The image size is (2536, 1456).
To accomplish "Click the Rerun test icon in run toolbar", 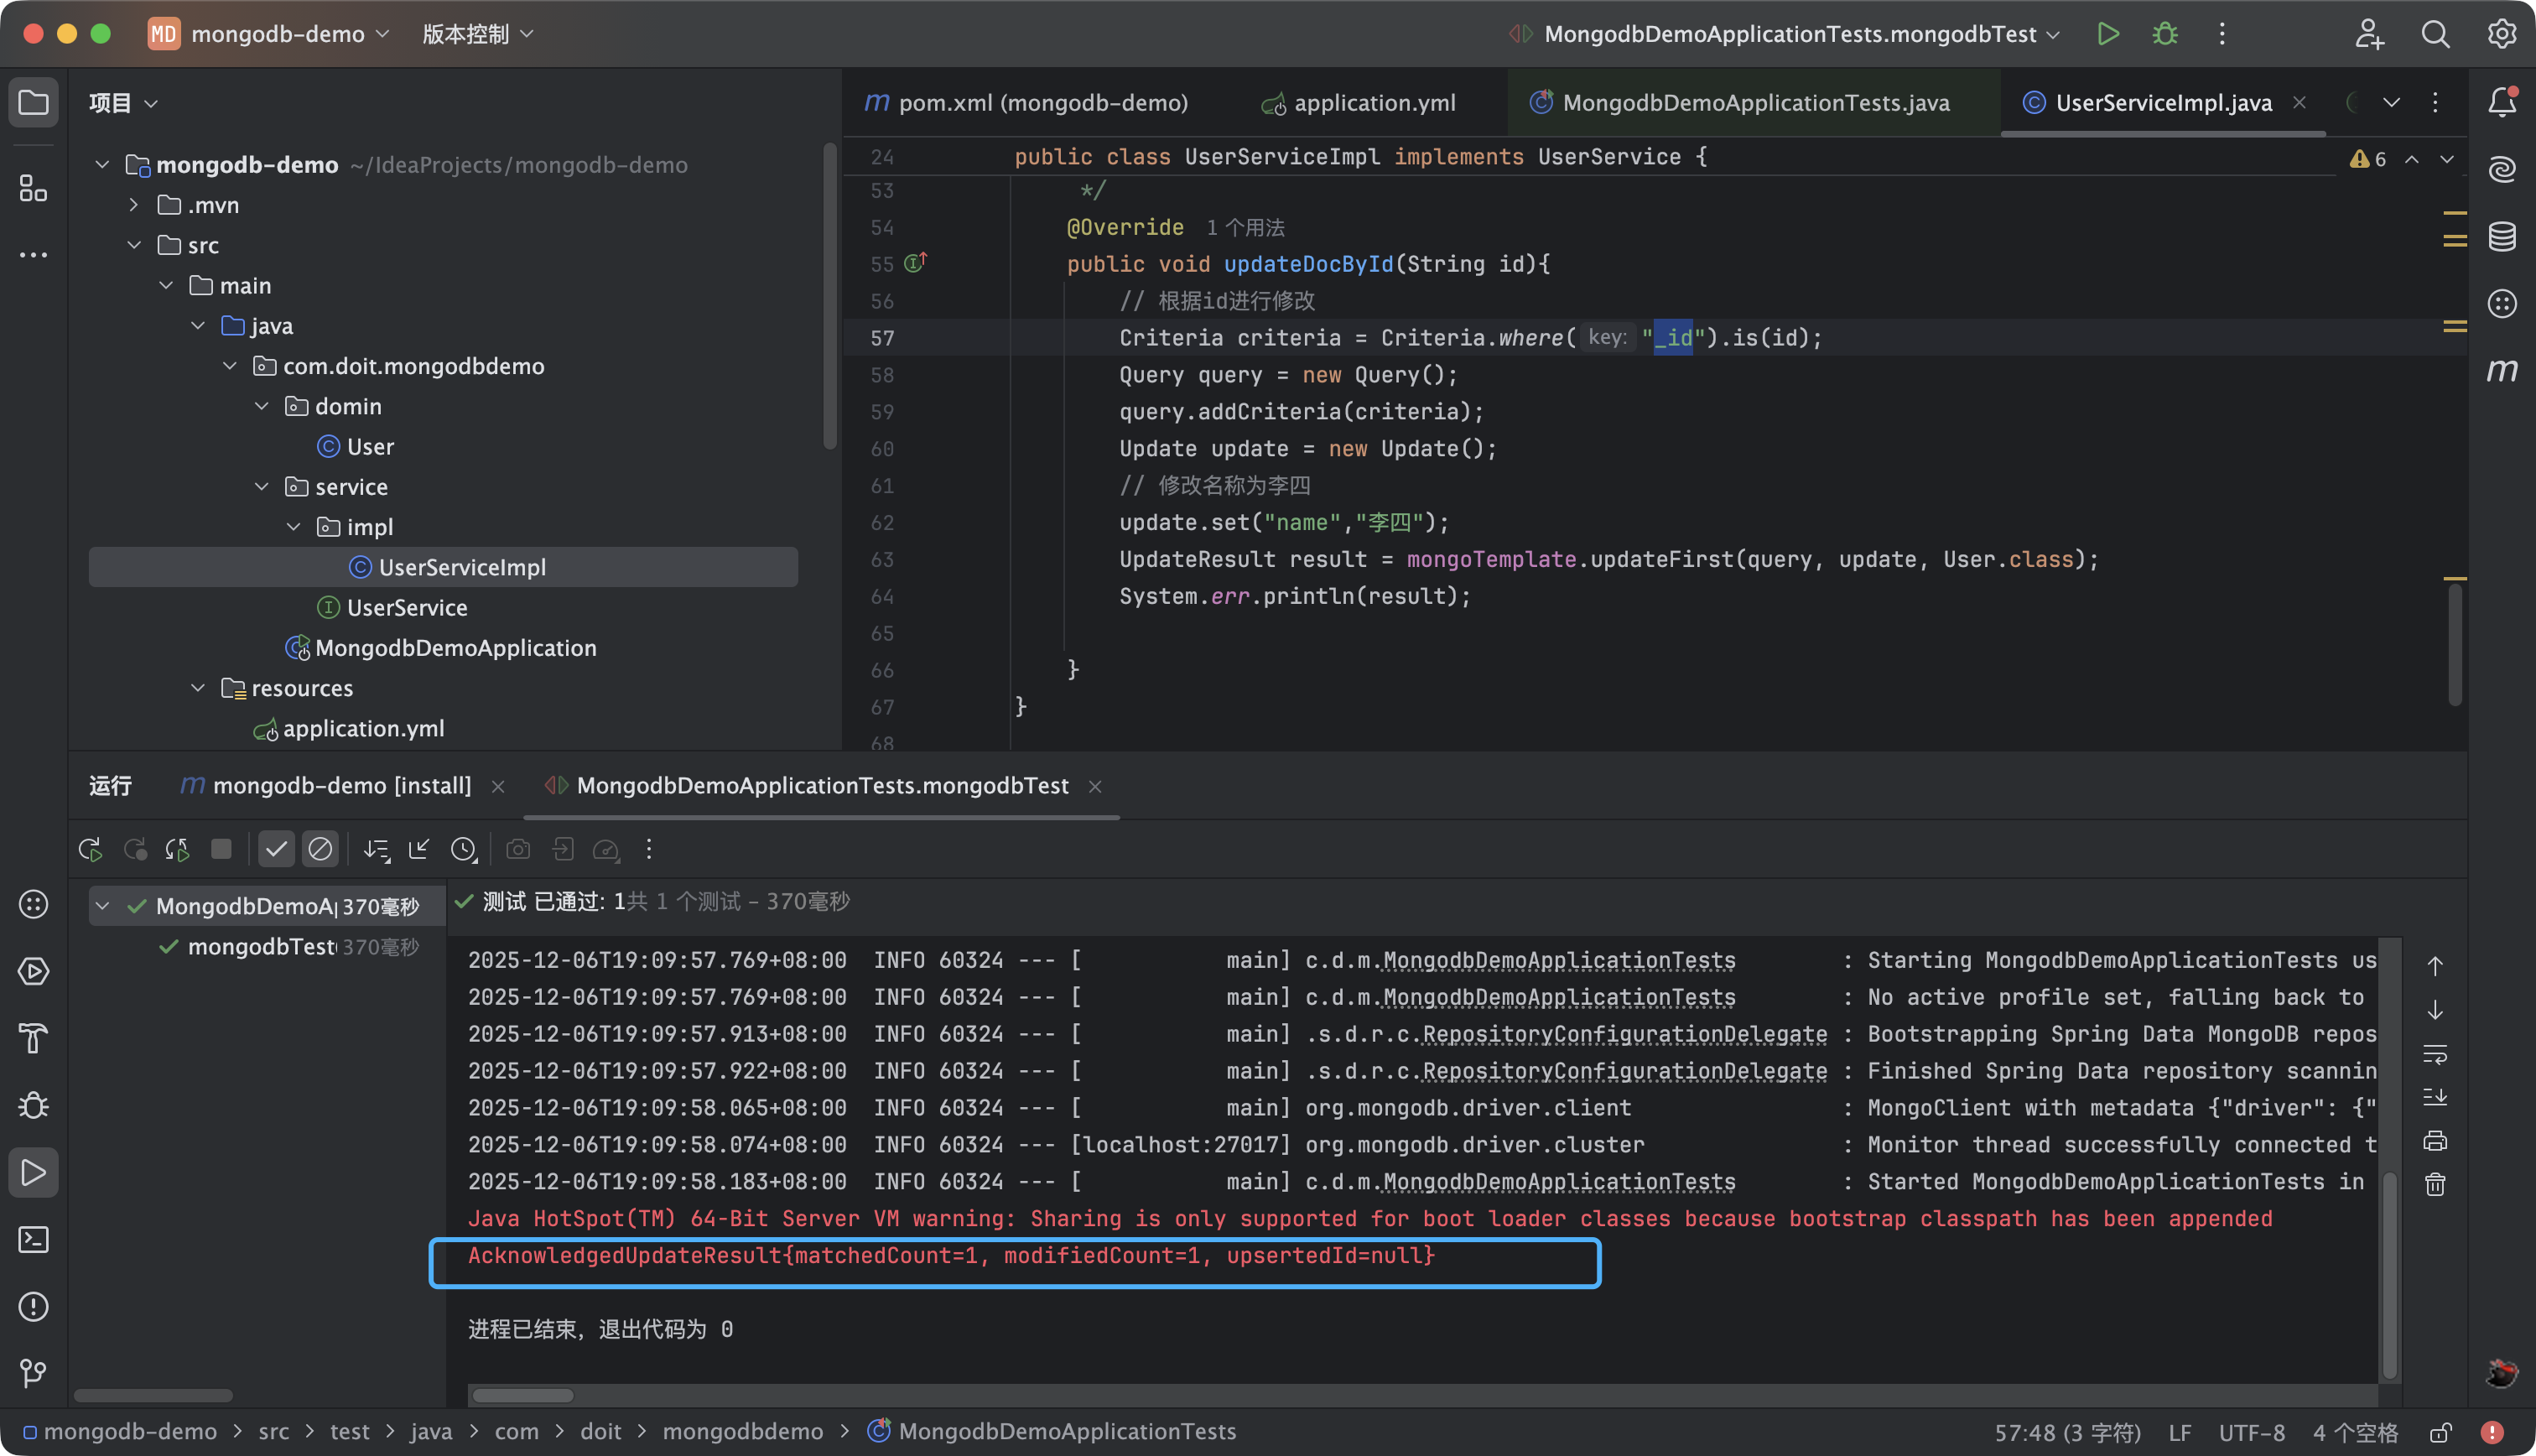I will tap(90, 849).
